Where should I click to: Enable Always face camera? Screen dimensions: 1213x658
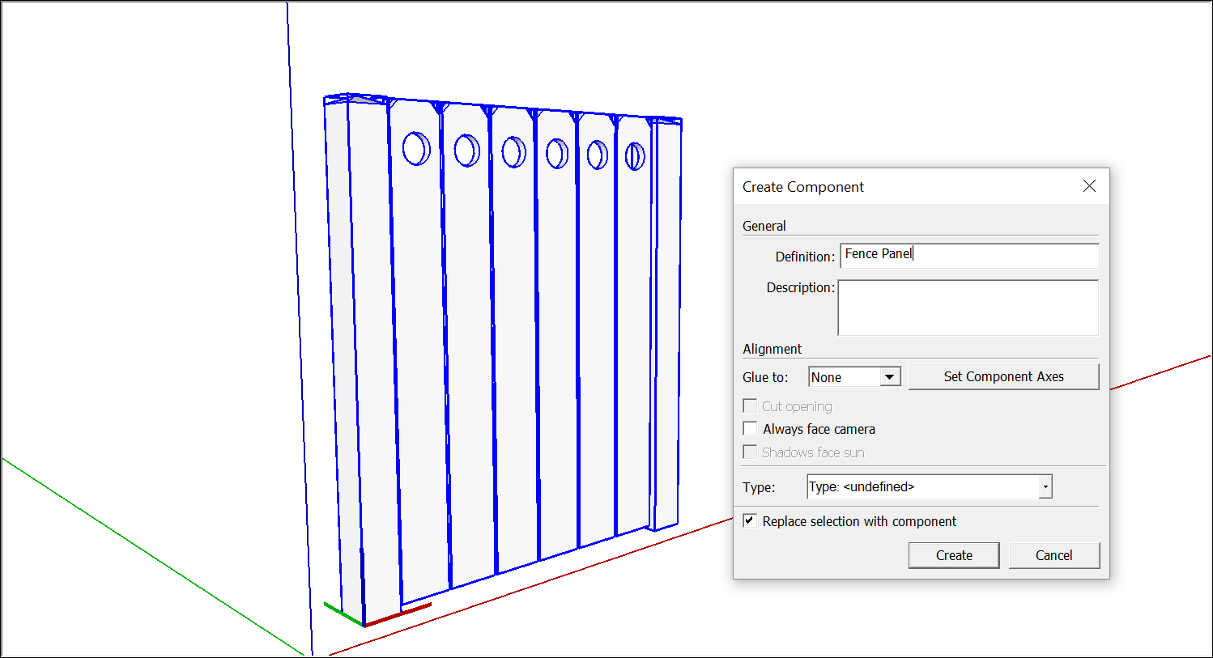pyautogui.click(x=751, y=429)
